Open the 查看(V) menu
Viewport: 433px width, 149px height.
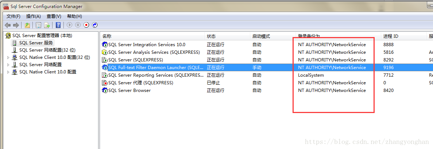pyautogui.click(x=54, y=16)
